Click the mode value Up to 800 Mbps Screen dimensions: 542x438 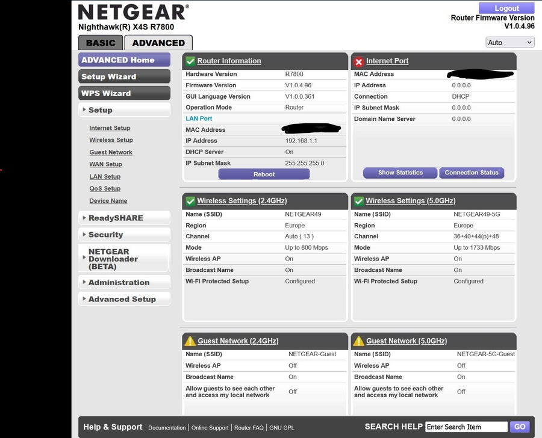pyautogui.click(x=307, y=248)
